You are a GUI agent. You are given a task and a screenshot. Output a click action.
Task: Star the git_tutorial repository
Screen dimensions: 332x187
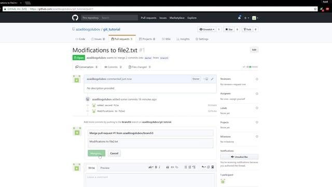[x=229, y=30]
